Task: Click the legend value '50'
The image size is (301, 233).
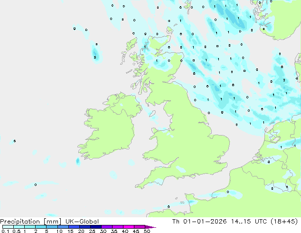Action: click(147, 231)
